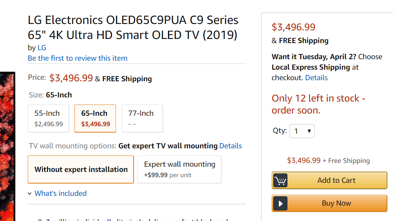This screenshot has width=393, height=221.
Task: Click the product title heading
Action: 133,27
